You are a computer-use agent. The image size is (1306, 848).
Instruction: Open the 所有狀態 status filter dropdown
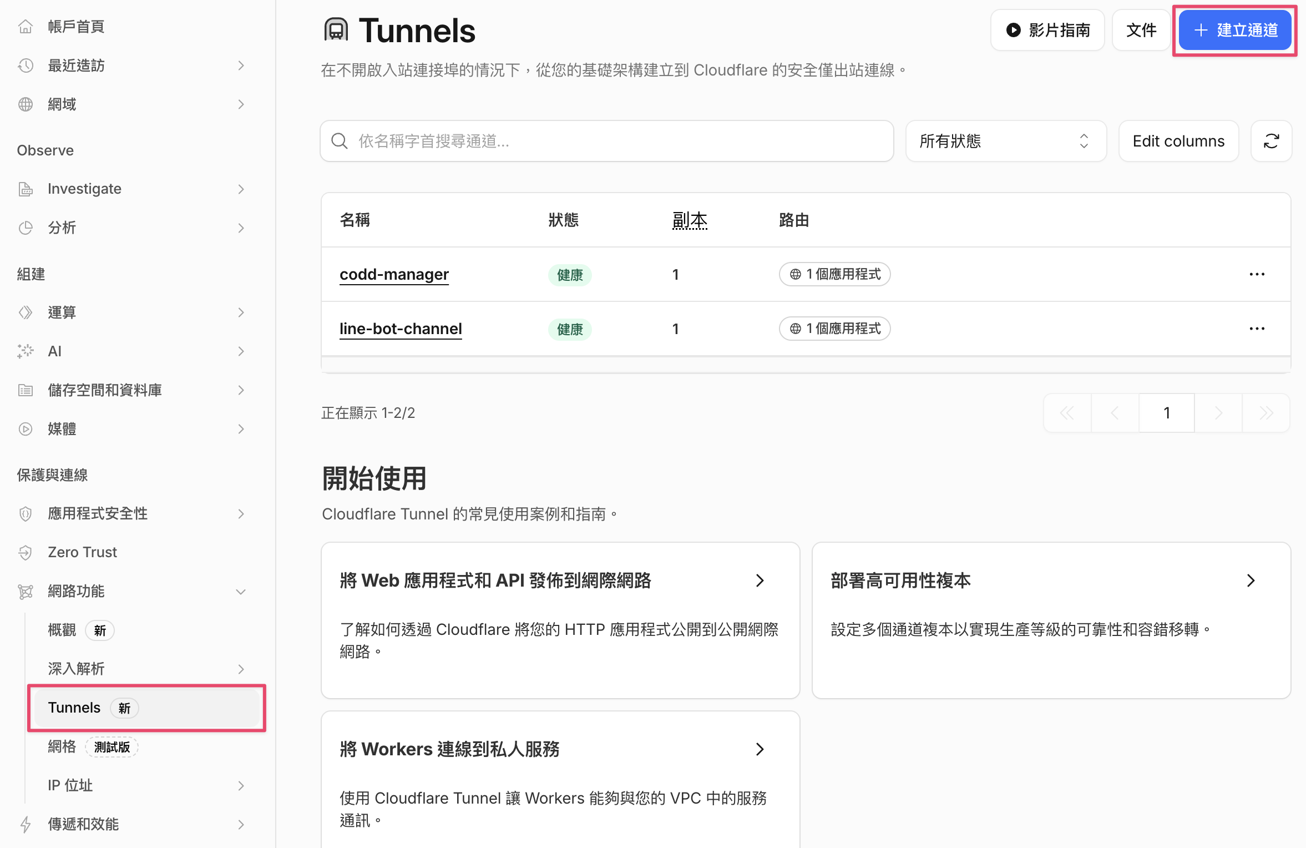click(x=1006, y=141)
